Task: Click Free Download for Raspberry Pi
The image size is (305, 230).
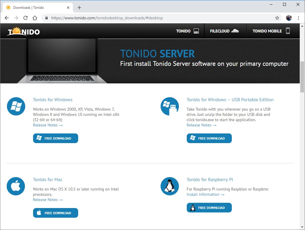Action: (209, 208)
